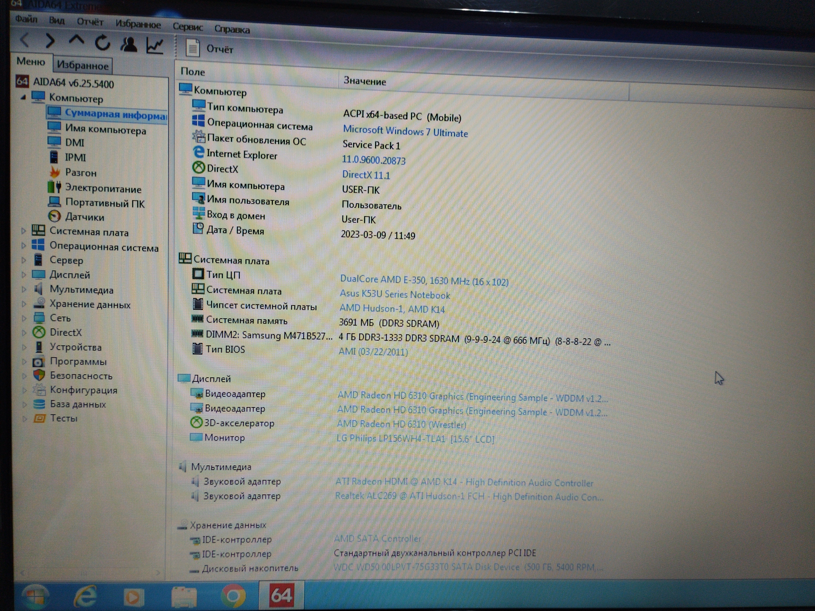Viewport: 815px width, 611px height.
Task: Open Windows Media Player from taskbar
Action: tap(133, 598)
